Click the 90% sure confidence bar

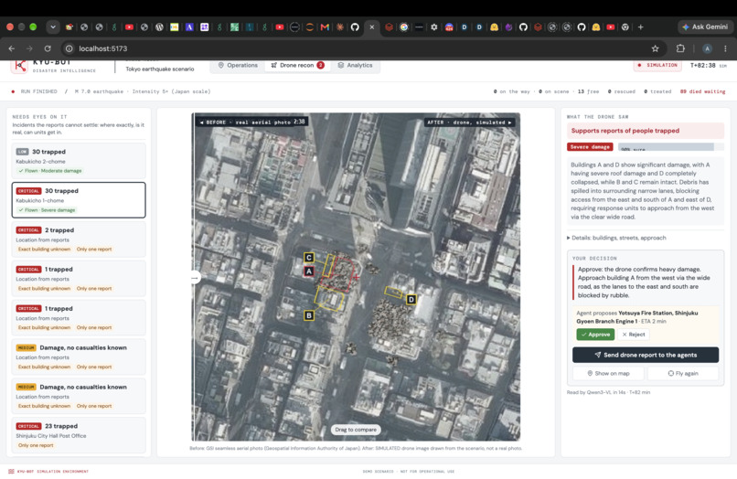(671, 147)
